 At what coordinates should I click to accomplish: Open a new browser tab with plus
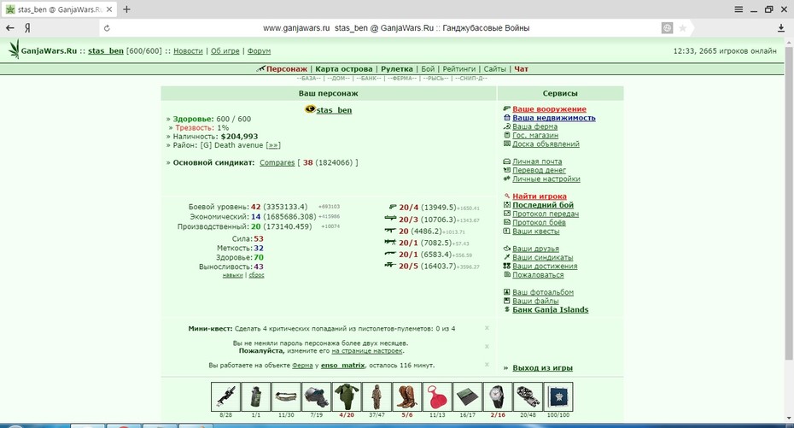(126, 9)
